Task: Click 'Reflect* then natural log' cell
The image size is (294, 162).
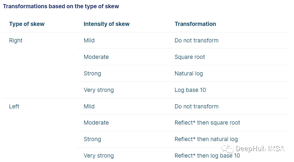Action: [x=206, y=139]
